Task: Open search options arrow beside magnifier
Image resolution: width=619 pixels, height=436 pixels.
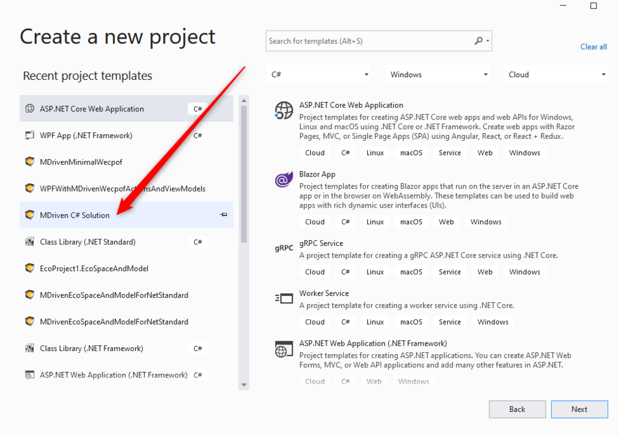Action: tap(488, 41)
